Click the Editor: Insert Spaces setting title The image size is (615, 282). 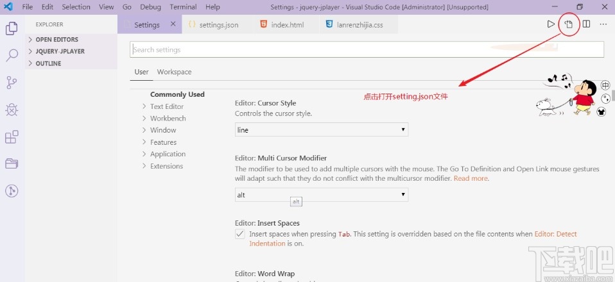point(267,223)
